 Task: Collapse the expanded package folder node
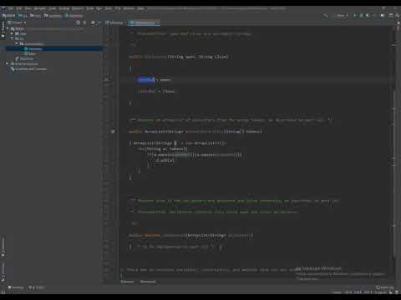click(17, 43)
